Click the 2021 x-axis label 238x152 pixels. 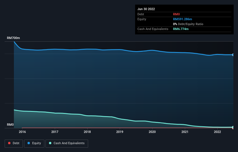[185, 132]
